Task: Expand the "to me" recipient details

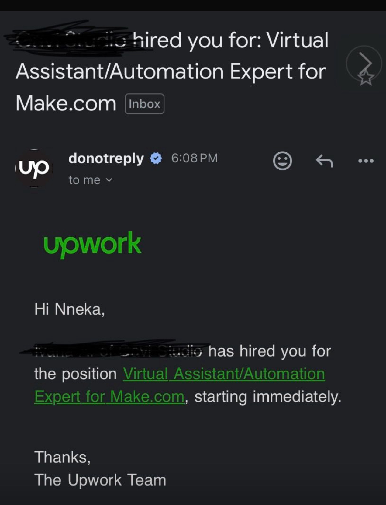Action: 90,180
